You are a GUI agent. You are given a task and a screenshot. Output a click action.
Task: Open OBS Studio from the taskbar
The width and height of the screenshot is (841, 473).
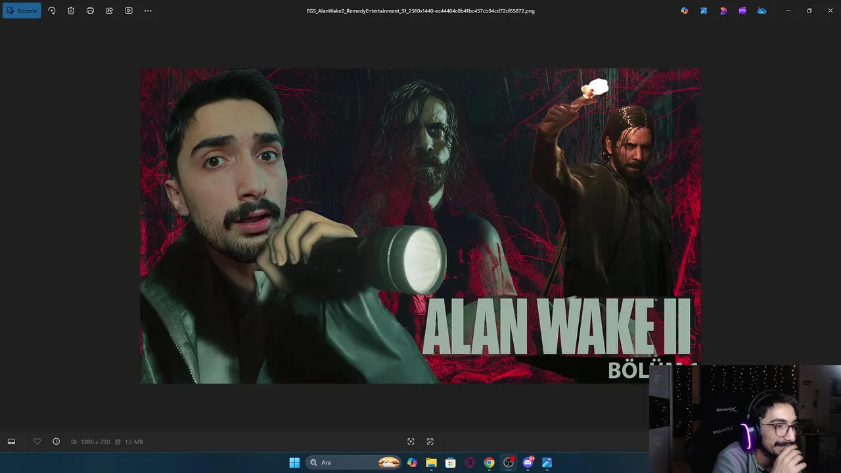tap(509, 462)
